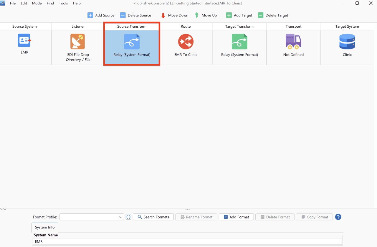Screen dimensions: 377x247
Task: Click the System Name input field
Action: (x=187, y=241)
